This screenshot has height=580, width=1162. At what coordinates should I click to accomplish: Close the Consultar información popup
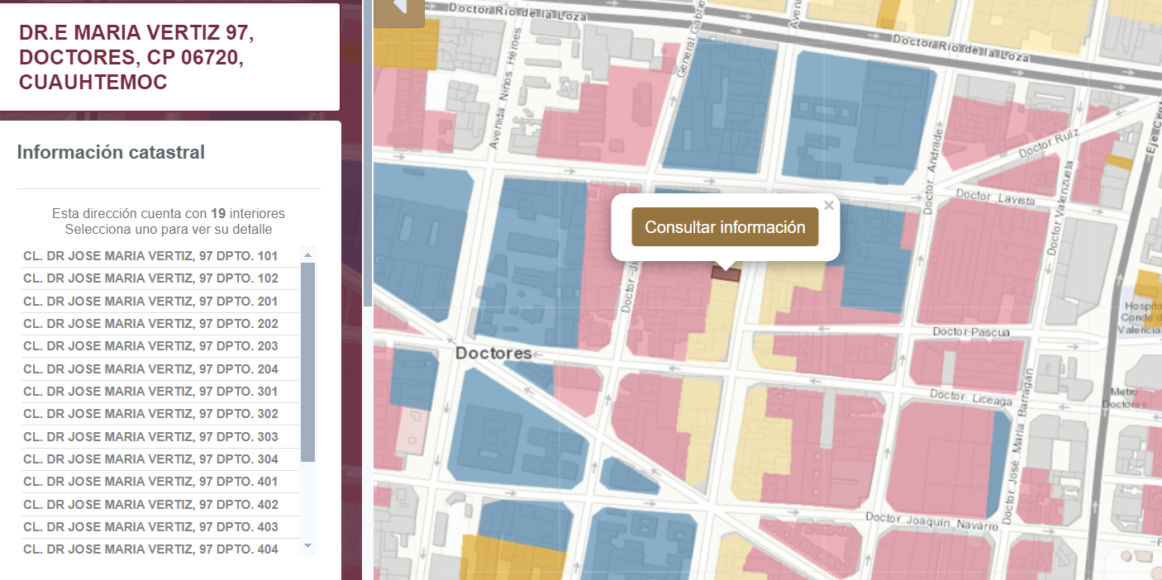point(829,206)
